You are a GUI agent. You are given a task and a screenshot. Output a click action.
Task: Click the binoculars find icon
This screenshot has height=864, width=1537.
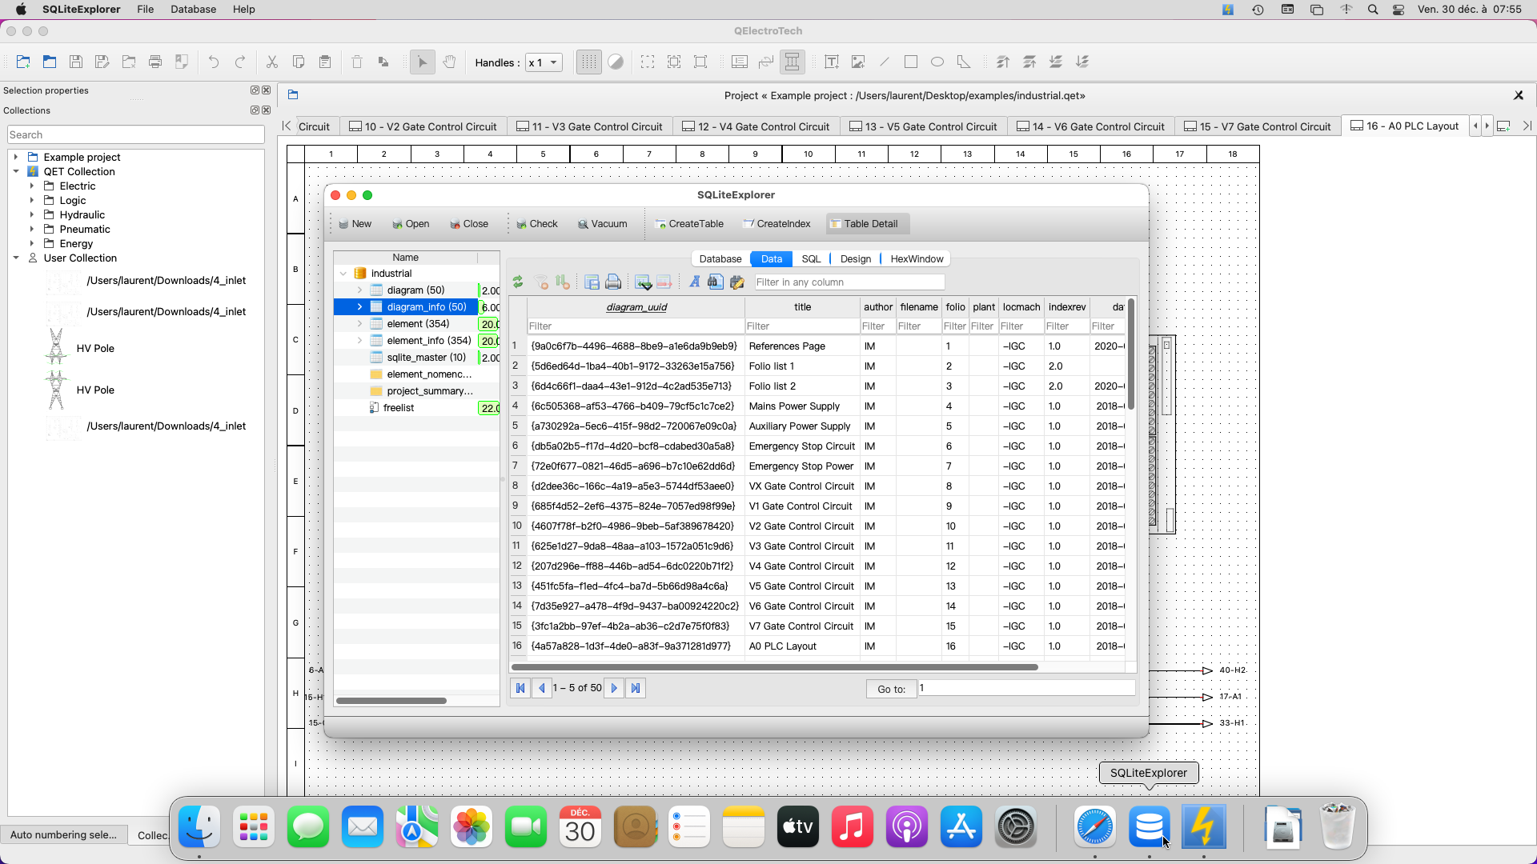tap(716, 282)
